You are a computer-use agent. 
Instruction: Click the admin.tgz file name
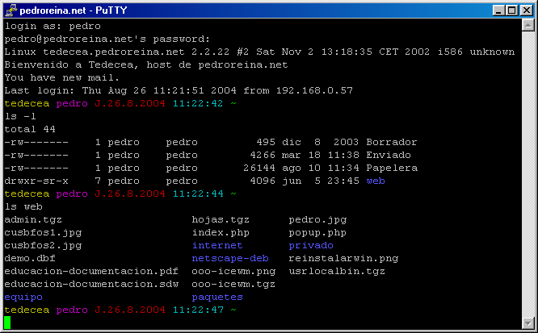[x=33, y=219]
